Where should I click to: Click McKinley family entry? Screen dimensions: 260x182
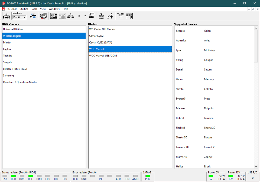(209, 50)
